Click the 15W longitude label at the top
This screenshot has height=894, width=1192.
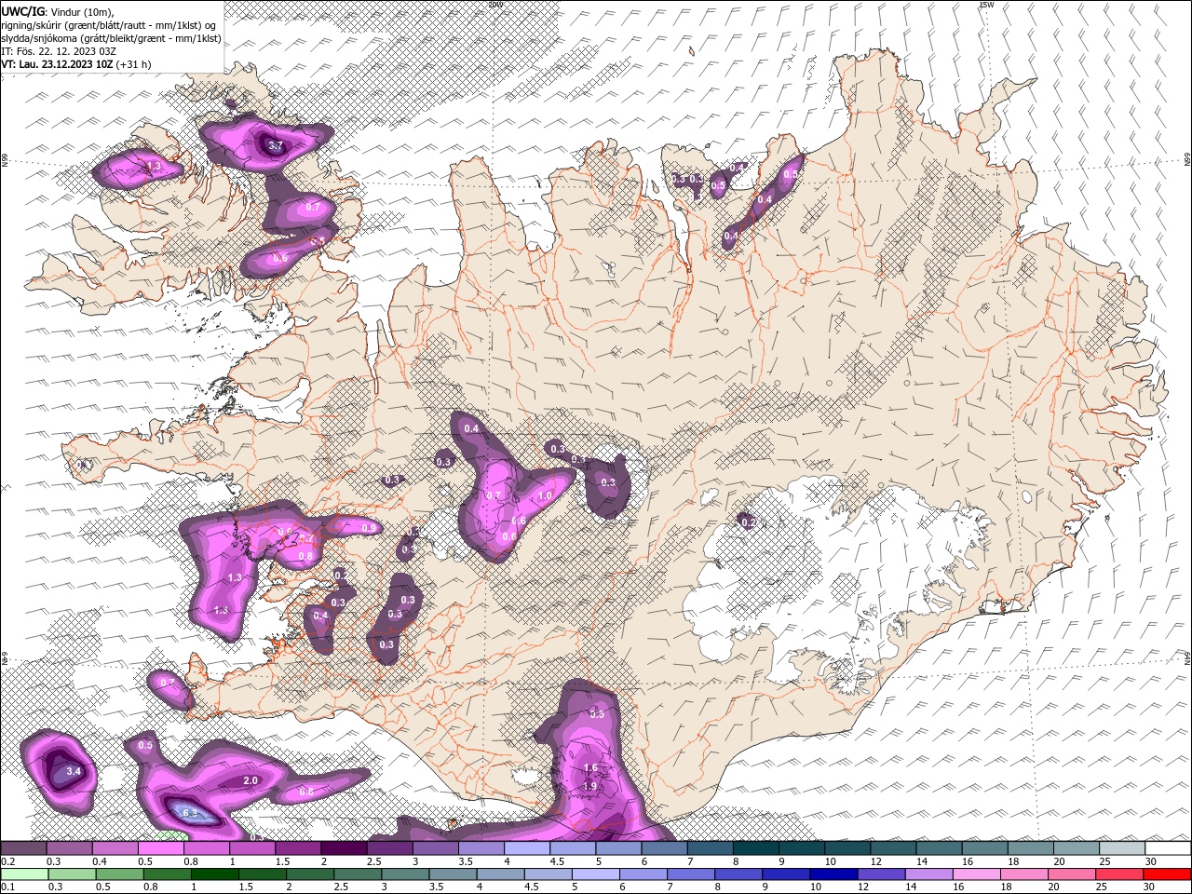pyautogui.click(x=986, y=5)
